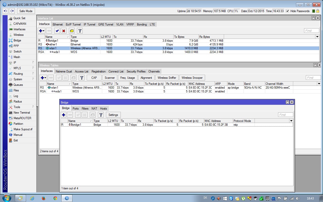Click the Undo arrow icon in top toolbar
The width and height of the screenshot is (323, 202).
pyautogui.click(x=5, y=11)
